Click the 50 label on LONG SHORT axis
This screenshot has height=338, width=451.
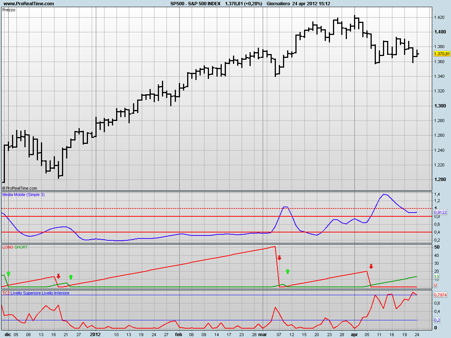coord(436,247)
